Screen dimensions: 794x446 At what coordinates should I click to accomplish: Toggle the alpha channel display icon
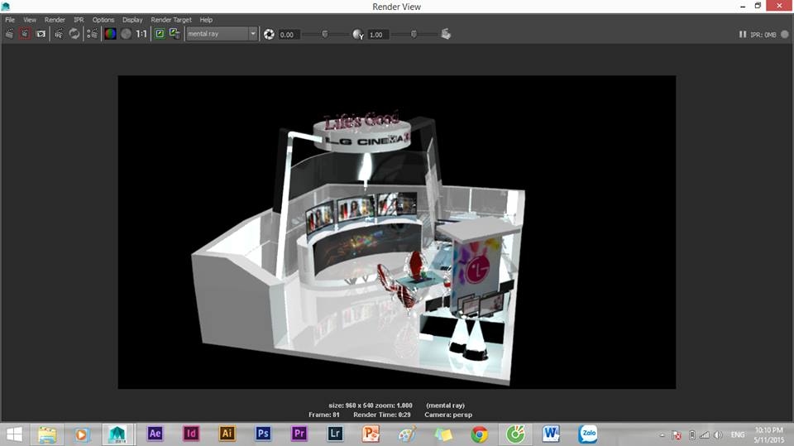pyautogui.click(x=126, y=34)
